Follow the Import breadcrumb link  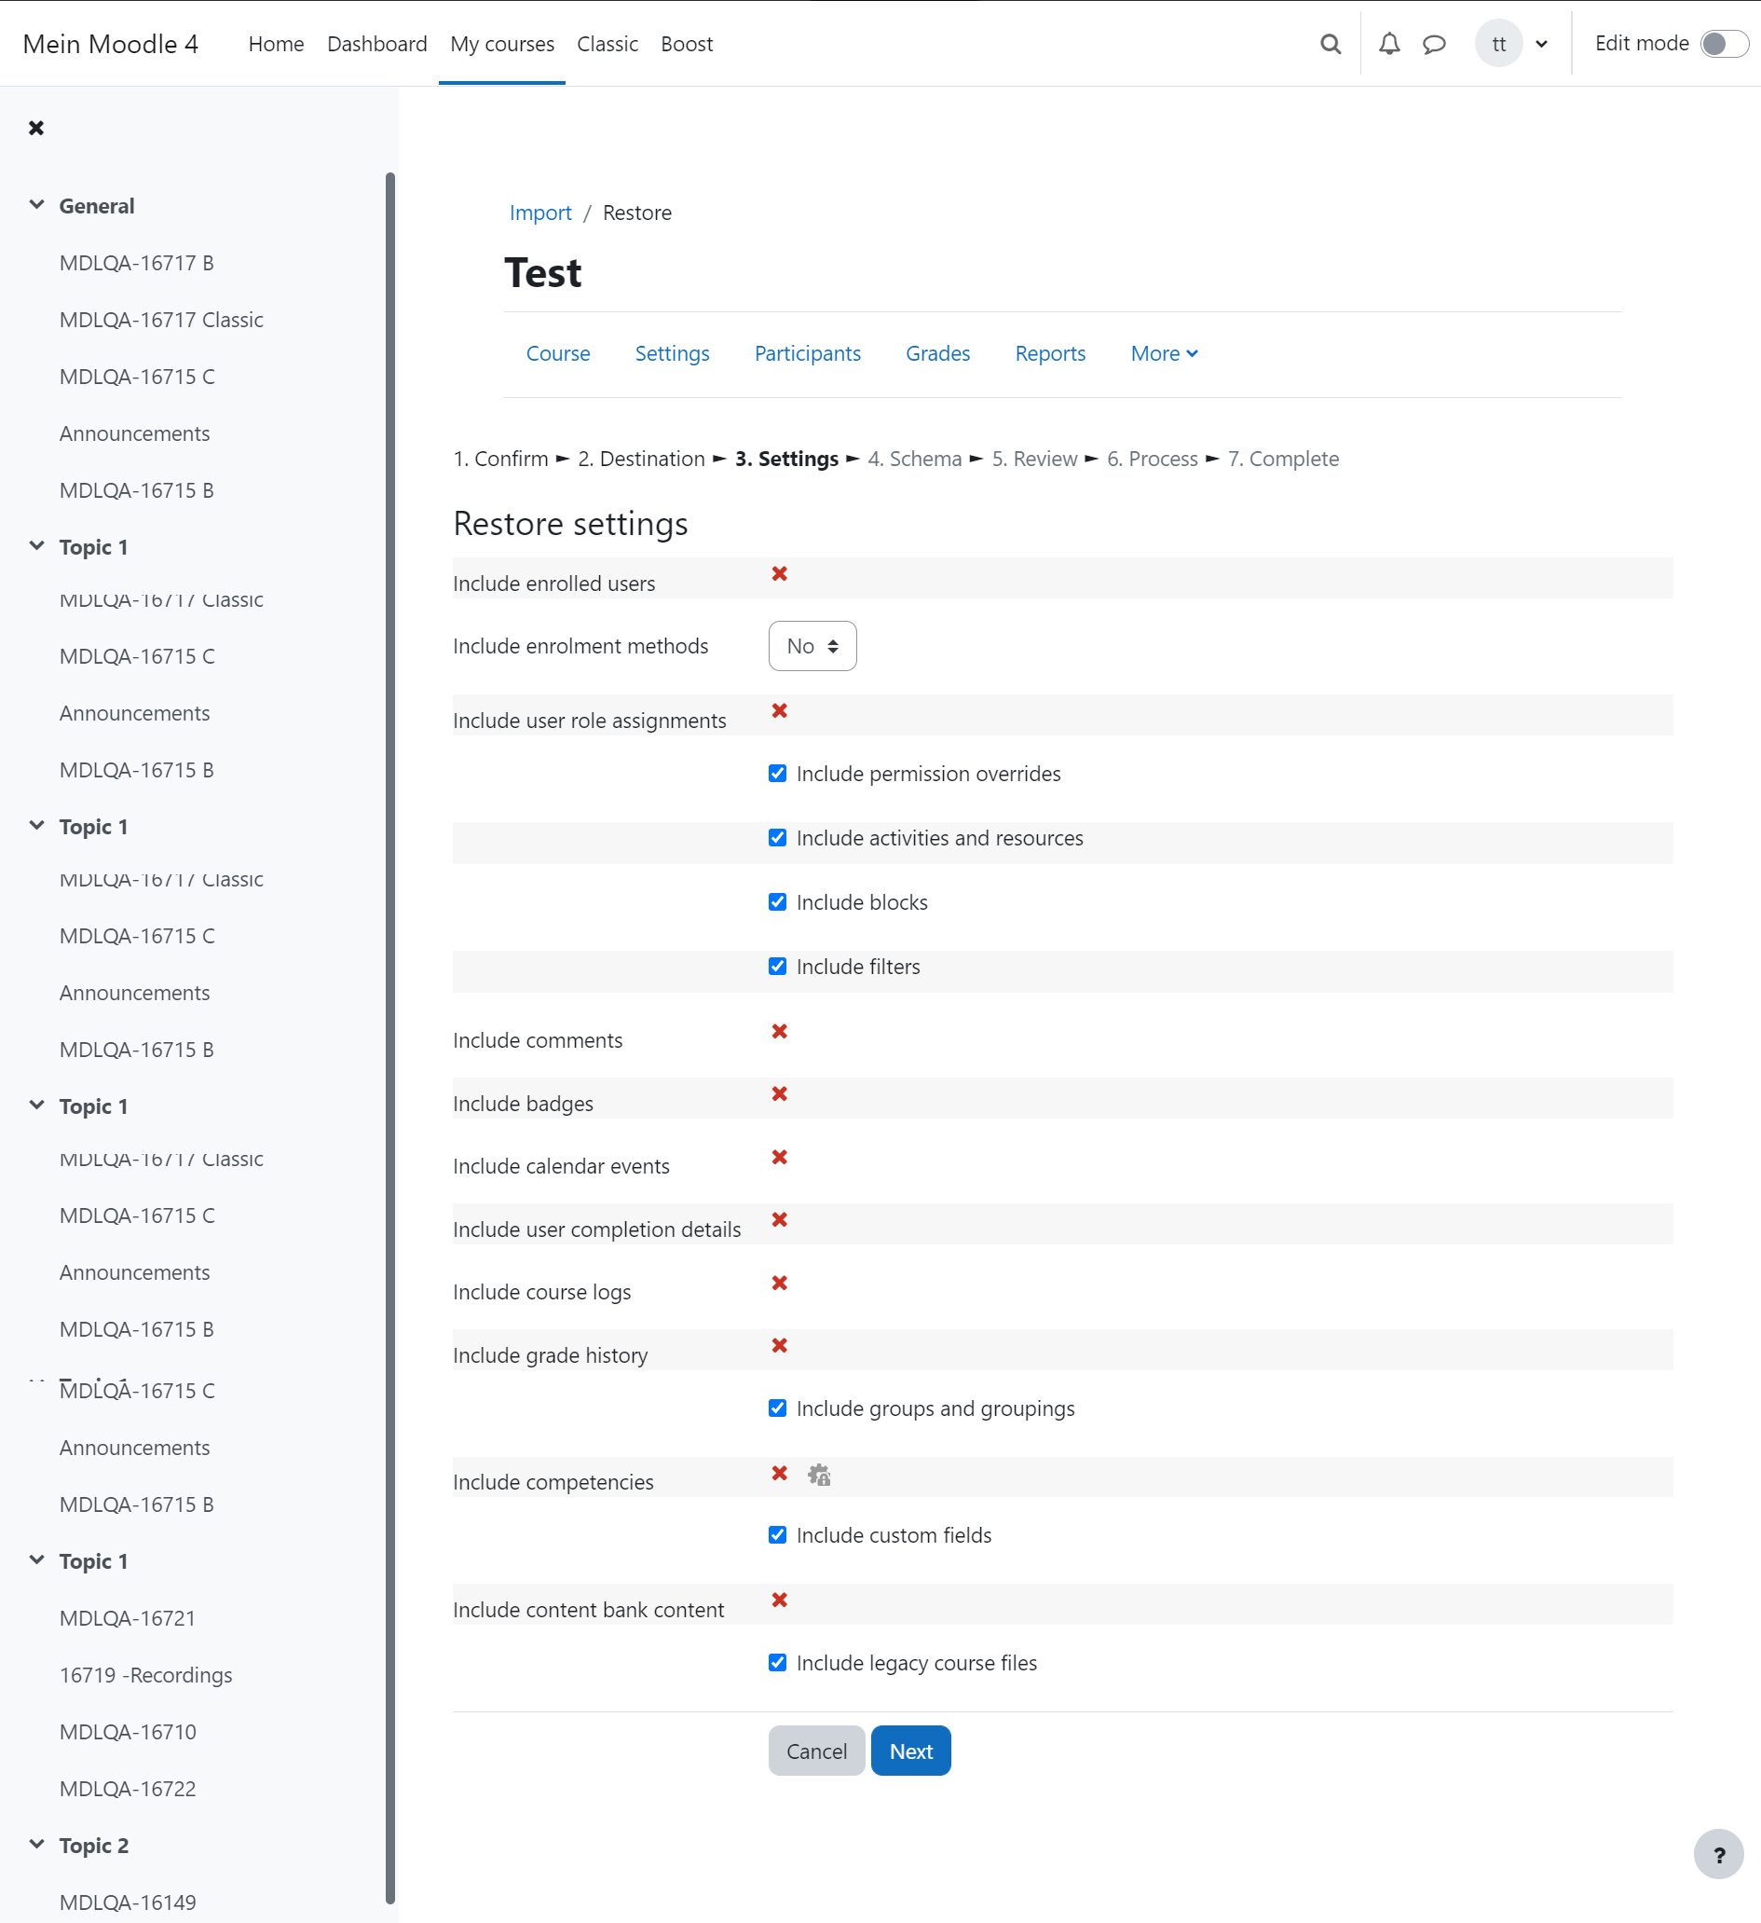coord(540,213)
